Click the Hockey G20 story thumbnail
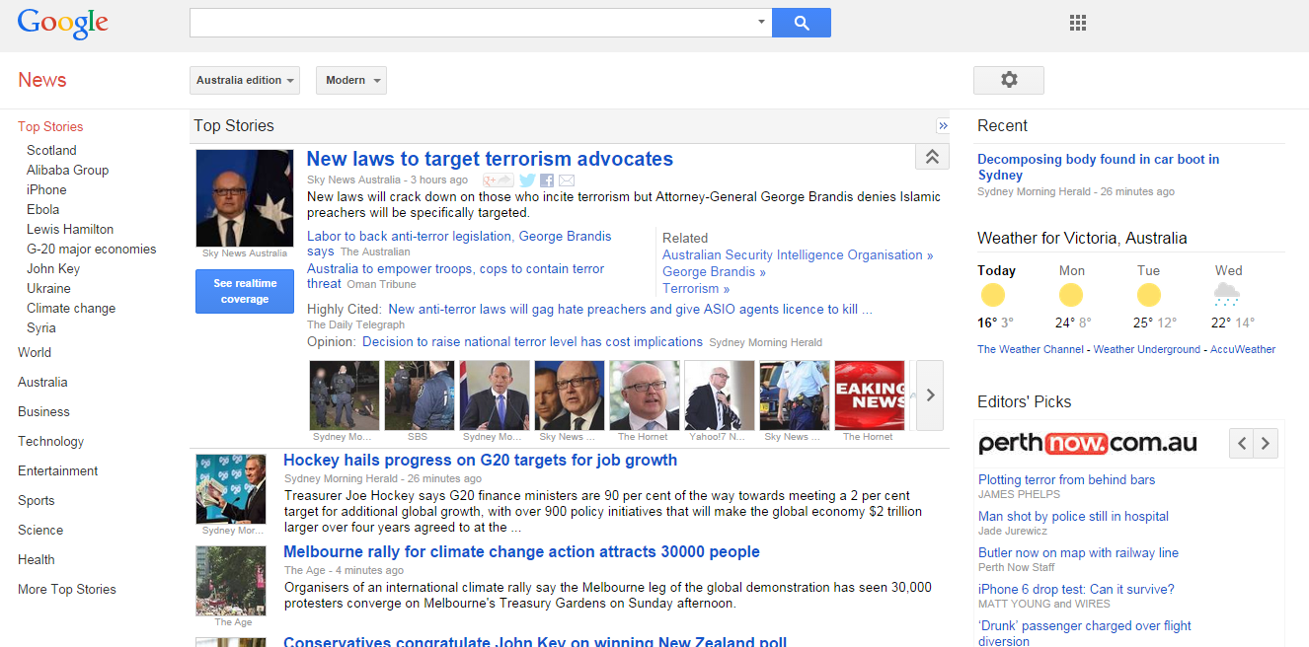The width and height of the screenshot is (1309, 647). [231, 489]
